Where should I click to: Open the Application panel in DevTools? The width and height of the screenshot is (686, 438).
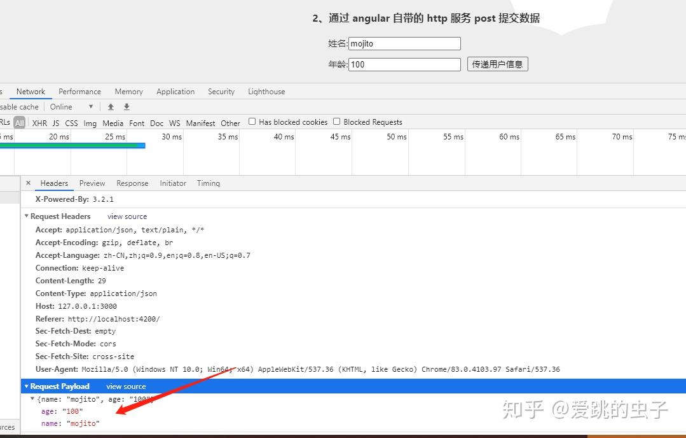[175, 91]
